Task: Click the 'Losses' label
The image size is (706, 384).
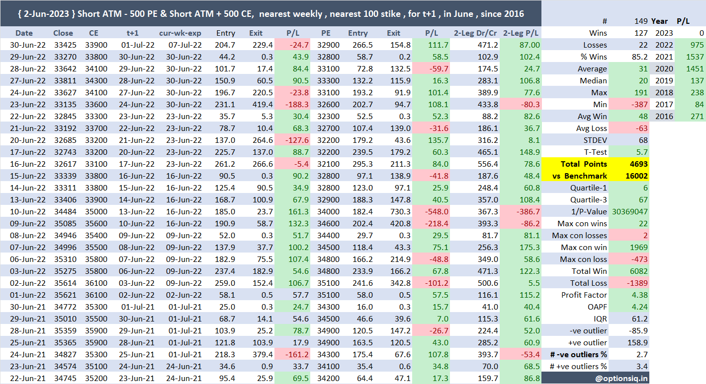Action: coord(594,45)
